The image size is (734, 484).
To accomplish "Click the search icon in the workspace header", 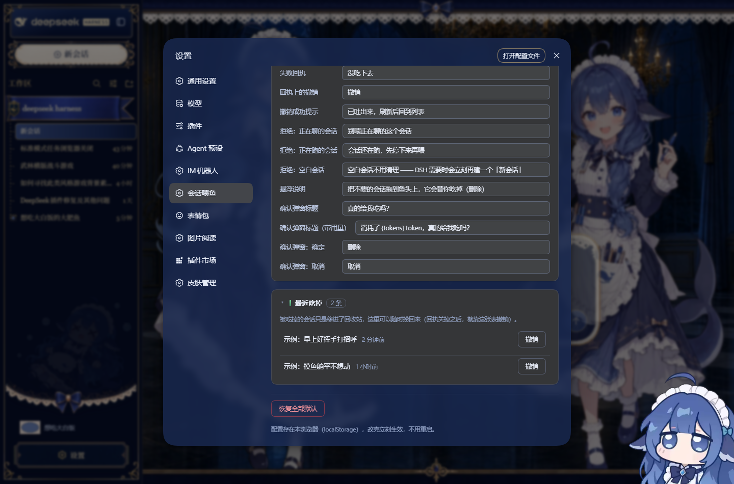I will (97, 83).
